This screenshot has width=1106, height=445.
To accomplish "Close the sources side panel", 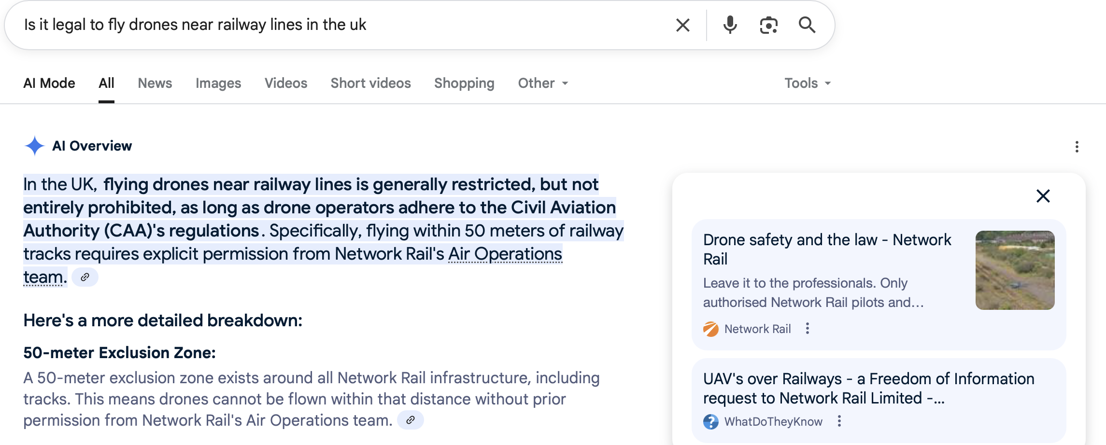I will (1043, 196).
